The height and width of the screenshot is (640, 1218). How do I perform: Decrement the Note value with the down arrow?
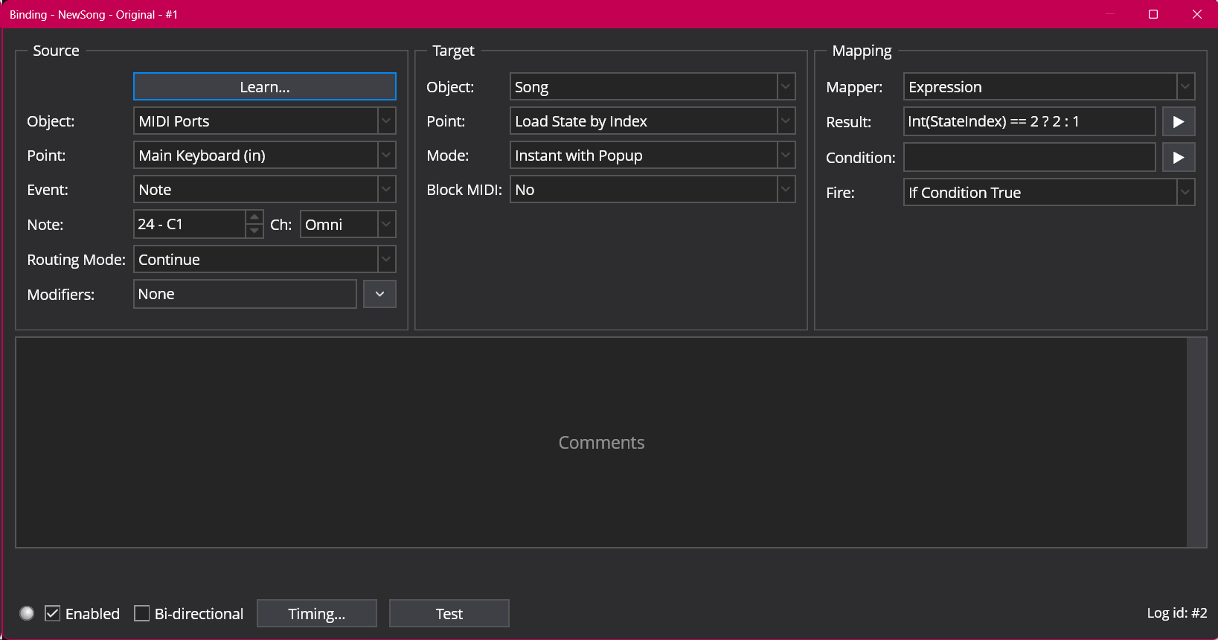coord(254,231)
